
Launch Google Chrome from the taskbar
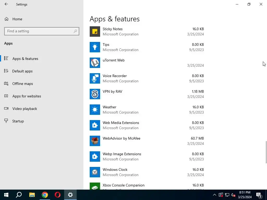point(45,195)
